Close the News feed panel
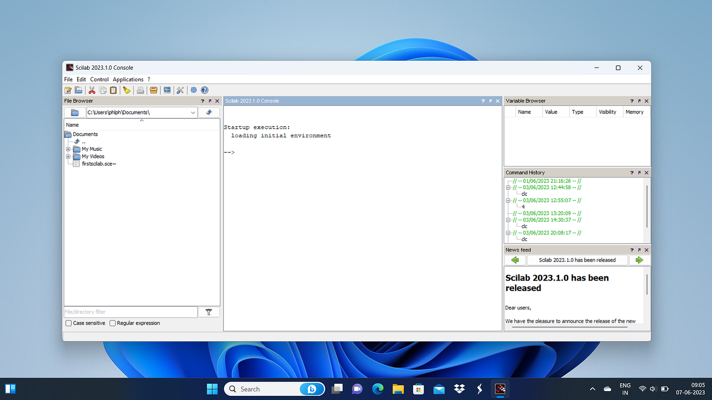712x400 pixels. click(646, 250)
